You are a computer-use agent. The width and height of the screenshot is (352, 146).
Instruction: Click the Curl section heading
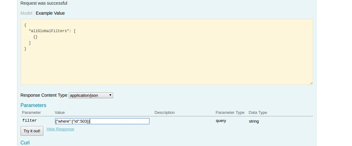[25, 143]
